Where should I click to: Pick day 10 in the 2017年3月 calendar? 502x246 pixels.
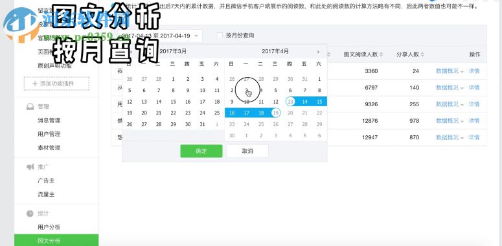pos(202,91)
